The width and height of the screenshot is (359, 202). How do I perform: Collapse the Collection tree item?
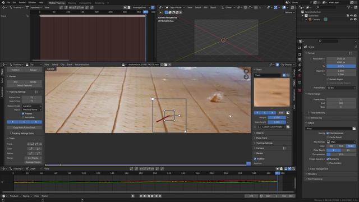302,16
